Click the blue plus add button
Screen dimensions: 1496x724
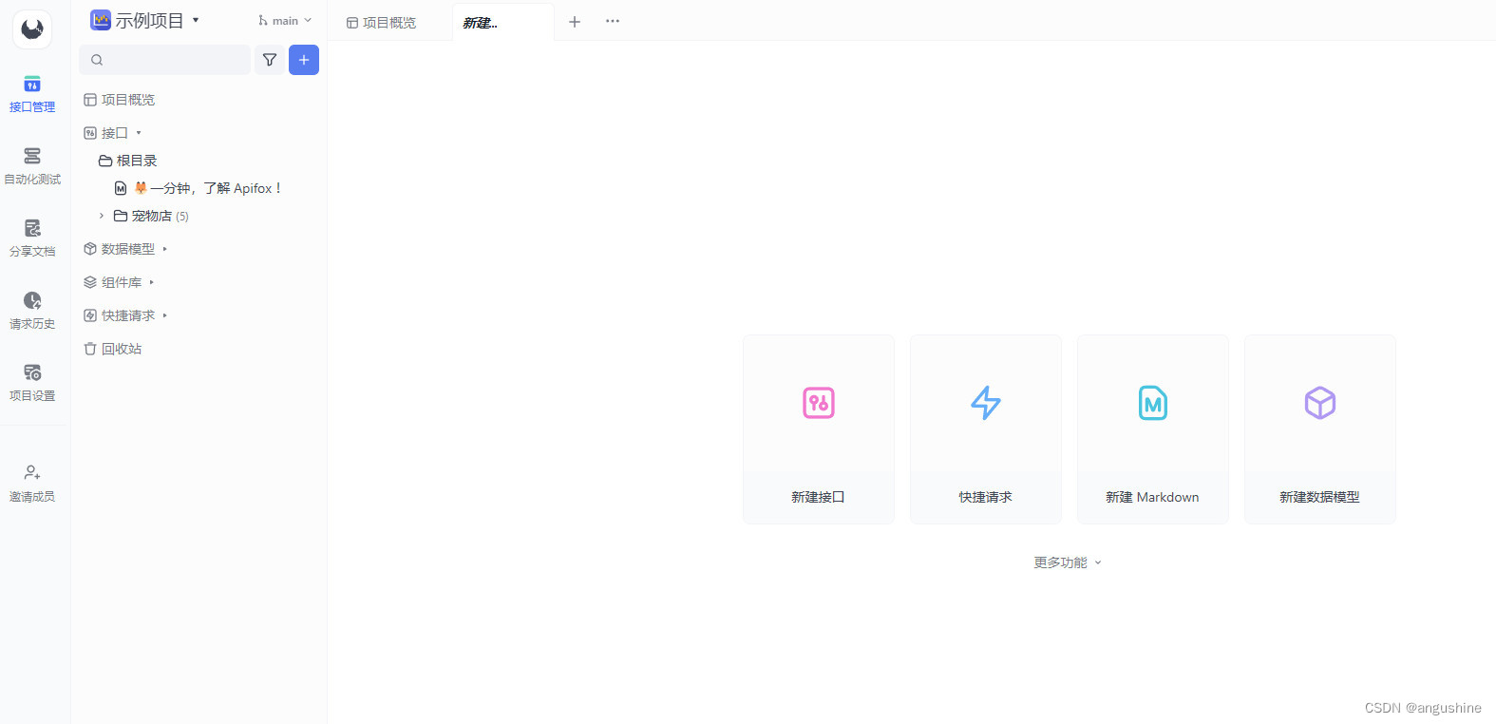[x=304, y=60]
